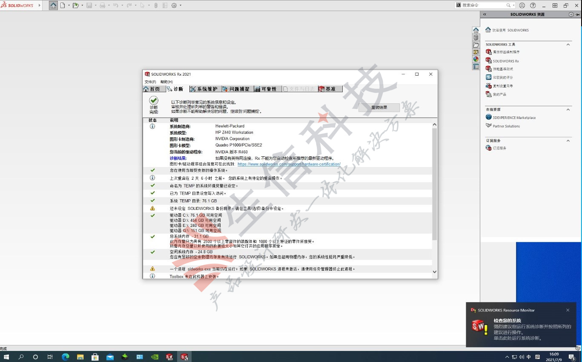Open the 帮助(H) menu in Rx window
The image size is (582, 362).
166,82
